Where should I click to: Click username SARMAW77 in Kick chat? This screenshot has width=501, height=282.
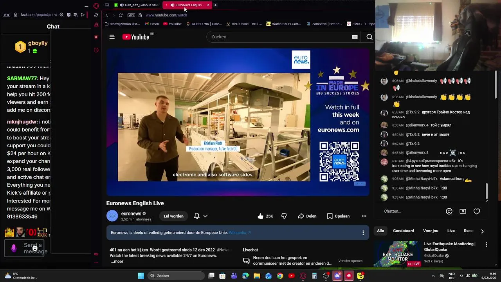(x=22, y=79)
